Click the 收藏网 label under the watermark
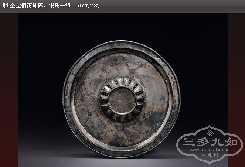The height and width of the screenshot is (167, 245). [209, 156]
